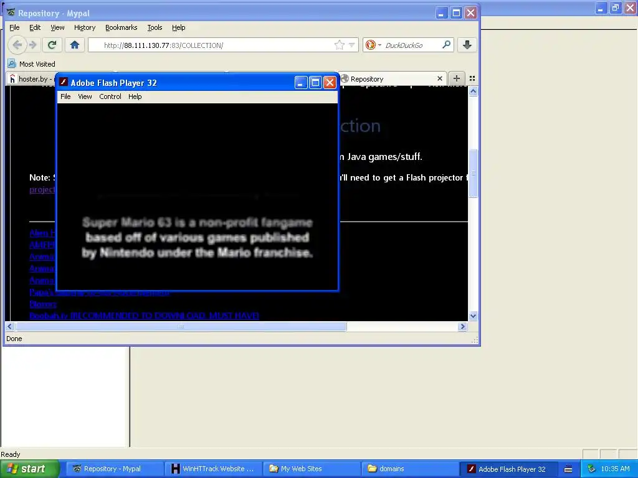
Task: Minimize the Mypal browser window
Action: [x=442, y=12]
